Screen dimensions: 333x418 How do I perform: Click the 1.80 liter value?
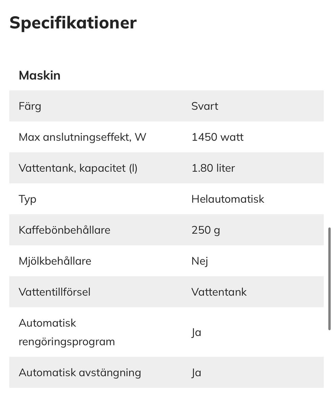tap(213, 168)
